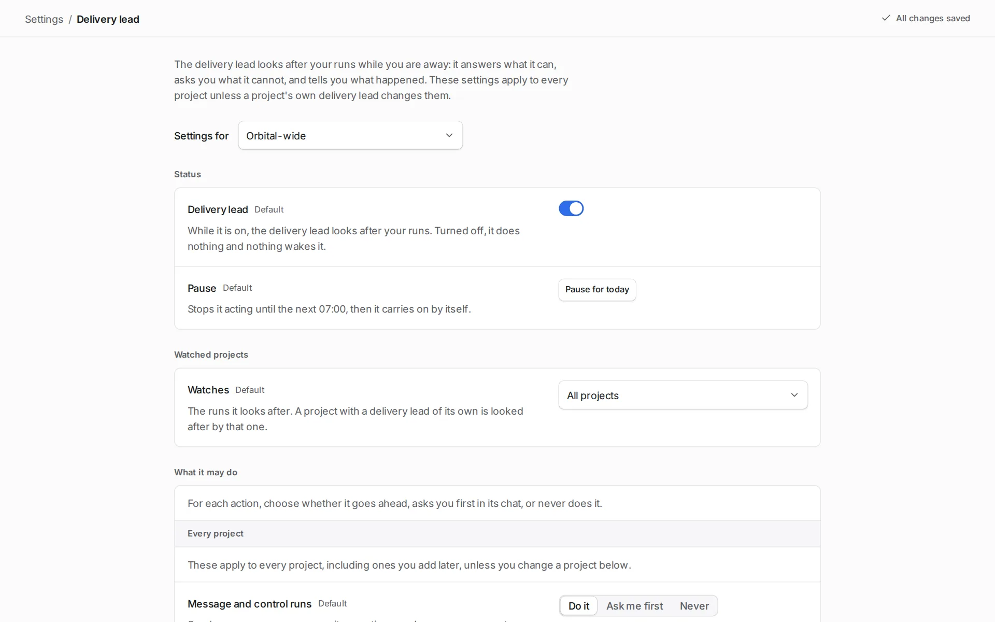
Task: Click the Default tag next to Pause
Action: click(237, 288)
